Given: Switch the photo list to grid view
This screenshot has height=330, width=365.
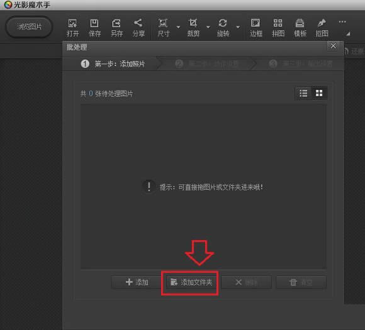Looking at the screenshot, I should [319, 93].
